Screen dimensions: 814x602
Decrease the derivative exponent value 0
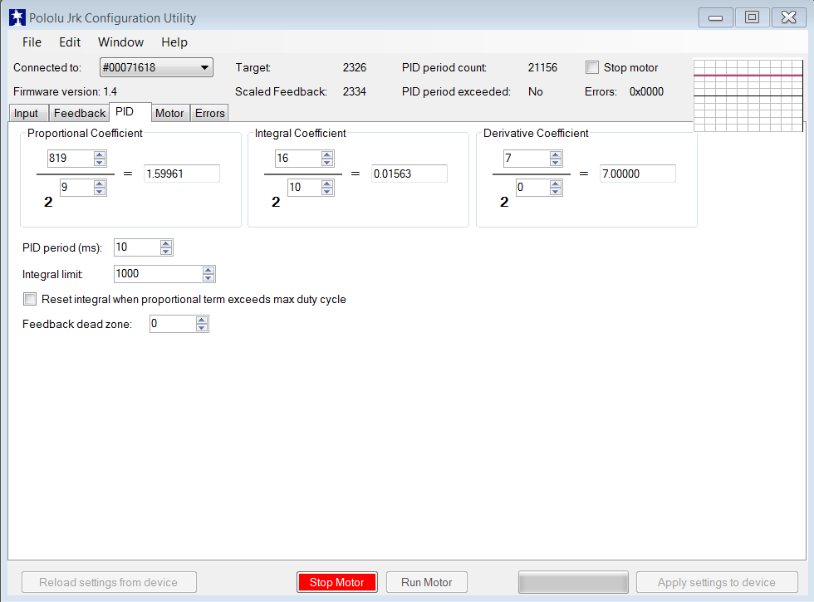point(556,191)
